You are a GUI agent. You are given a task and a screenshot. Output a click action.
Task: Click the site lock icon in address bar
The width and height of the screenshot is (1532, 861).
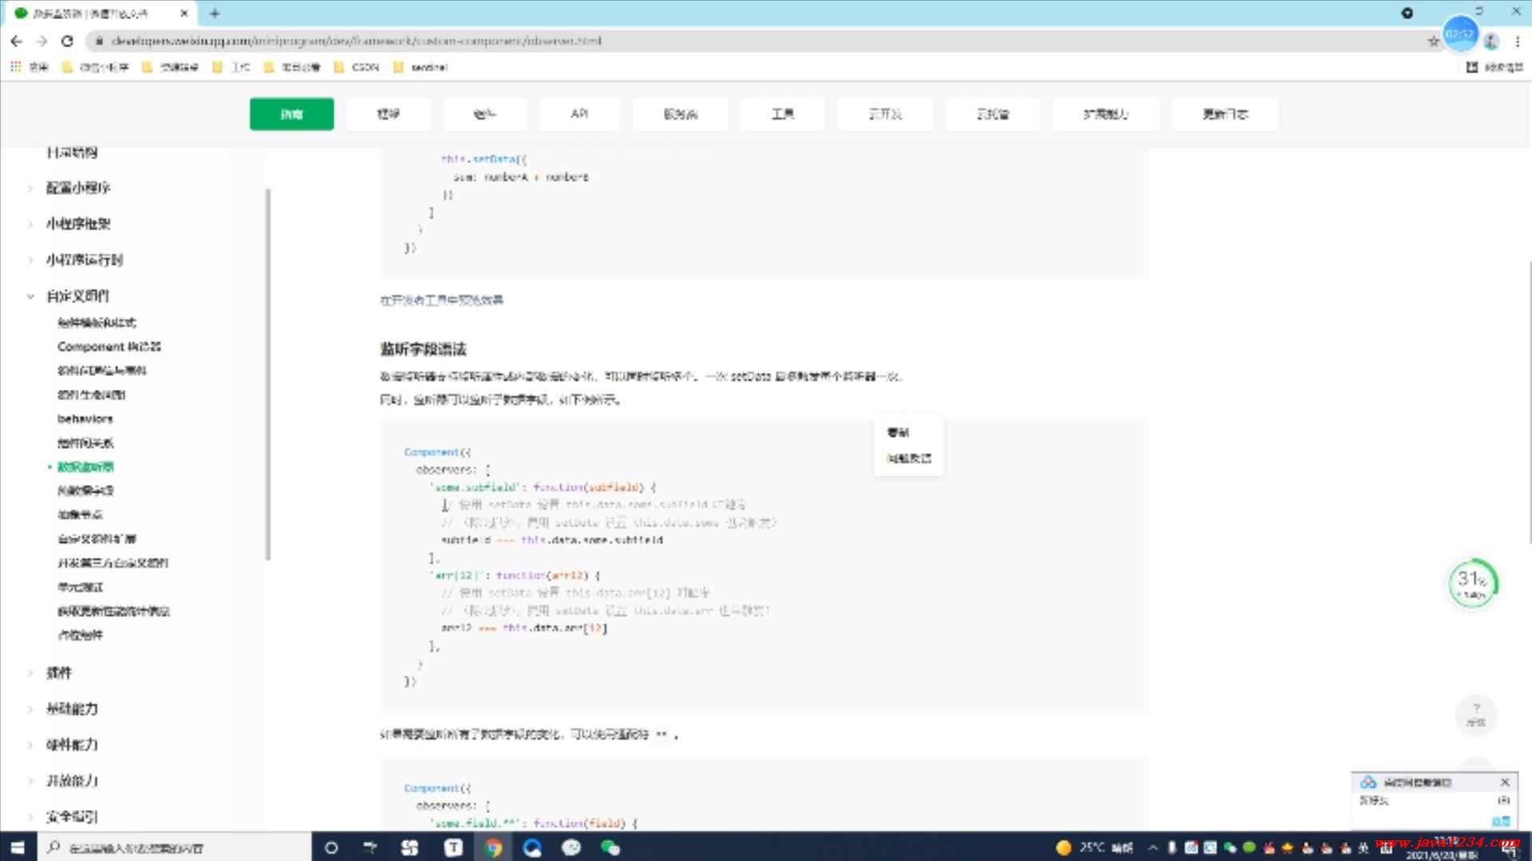click(x=98, y=41)
